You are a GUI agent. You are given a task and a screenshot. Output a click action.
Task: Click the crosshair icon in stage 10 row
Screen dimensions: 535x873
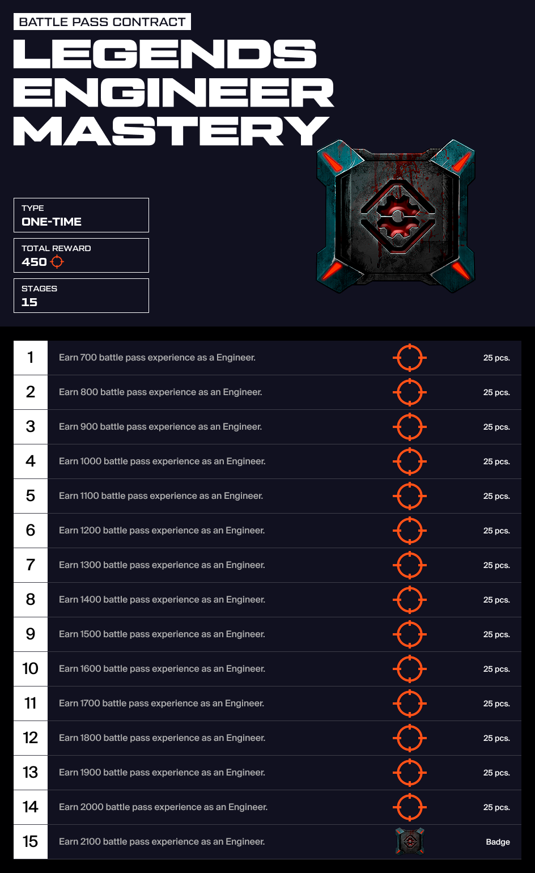(x=409, y=669)
